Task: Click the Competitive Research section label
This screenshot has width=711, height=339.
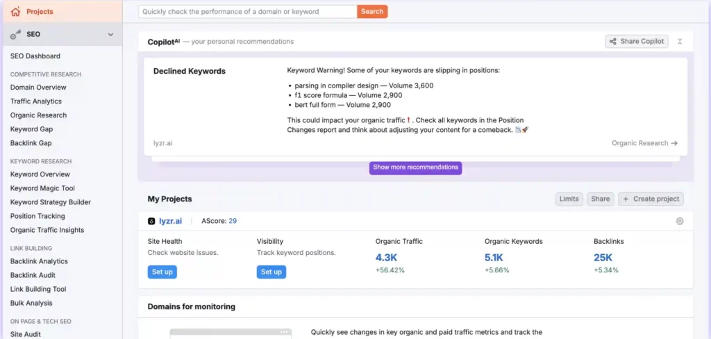Action: (x=46, y=74)
